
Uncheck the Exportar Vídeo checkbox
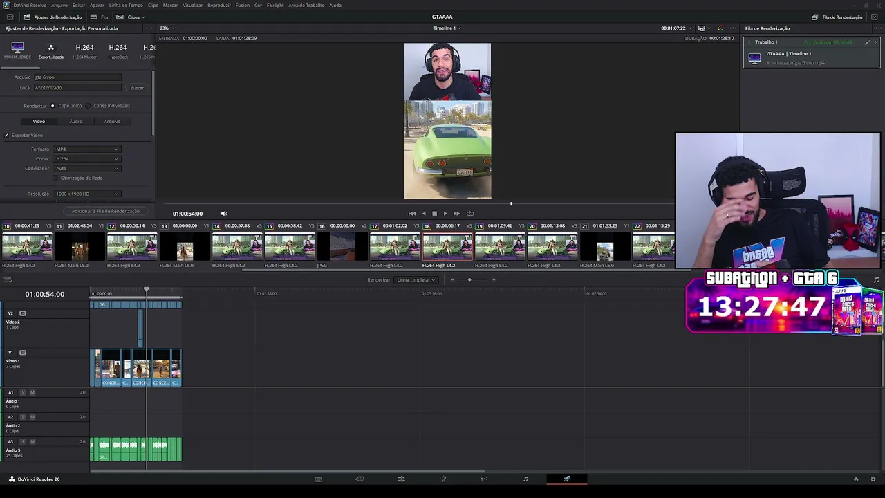pos(6,136)
